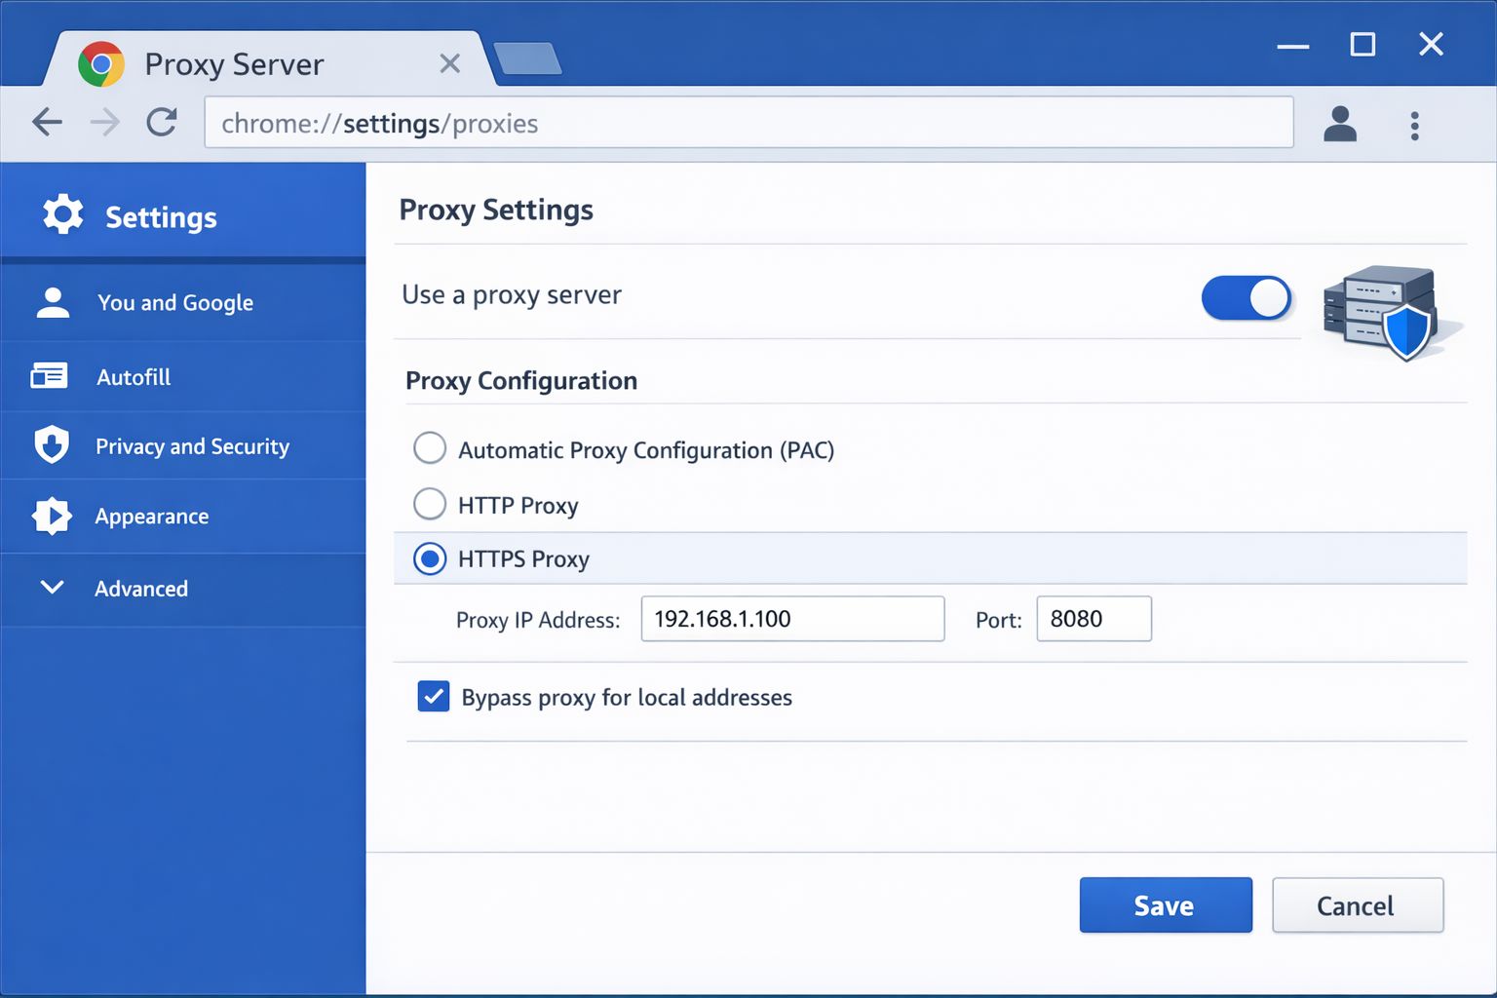Reload the page with the refresh icon
The image size is (1497, 998).
pos(162,123)
